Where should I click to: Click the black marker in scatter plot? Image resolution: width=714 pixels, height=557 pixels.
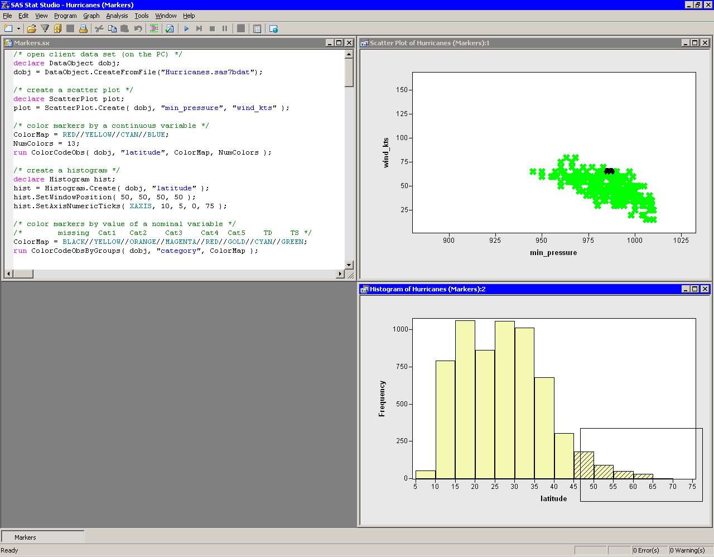[609, 171]
